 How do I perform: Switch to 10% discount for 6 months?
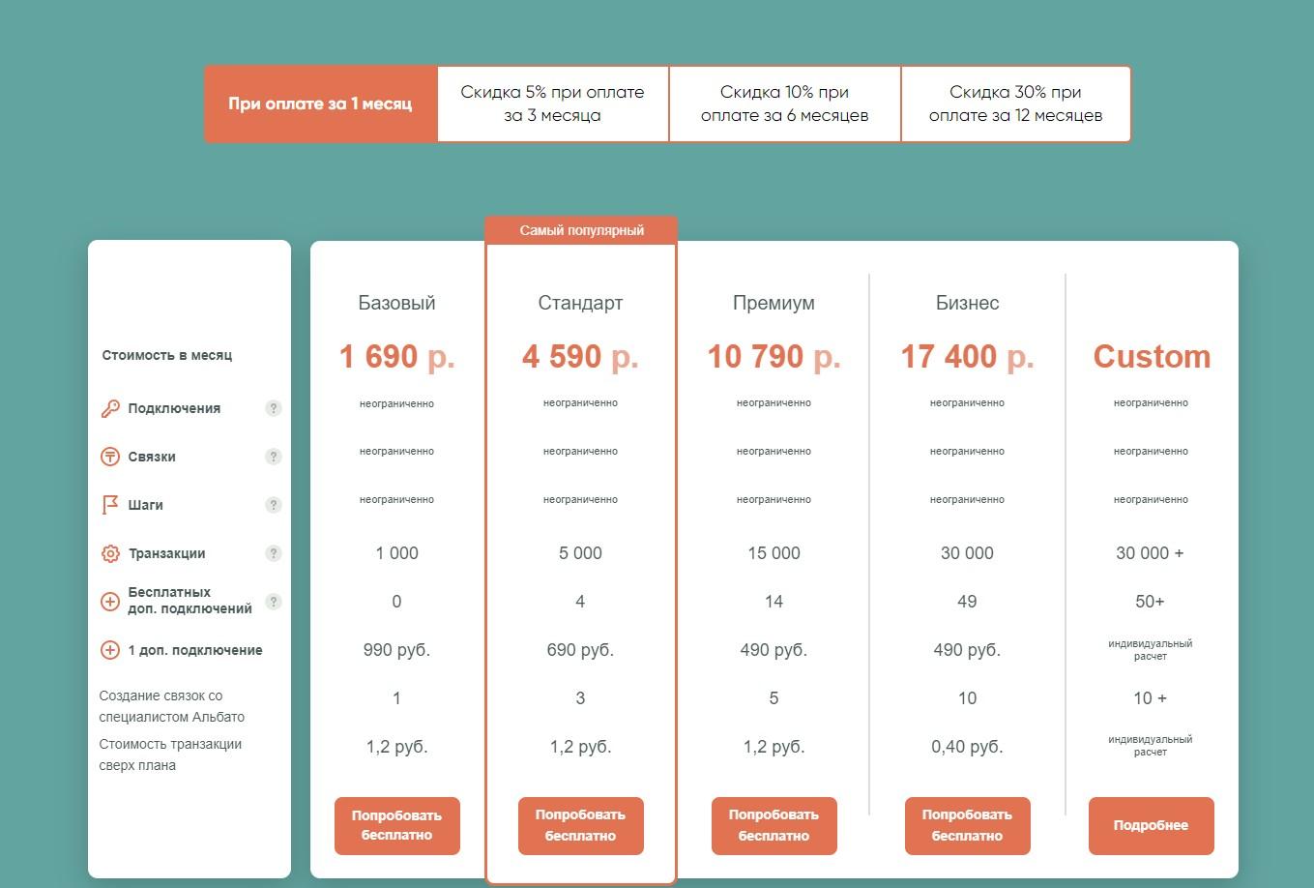coord(784,104)
